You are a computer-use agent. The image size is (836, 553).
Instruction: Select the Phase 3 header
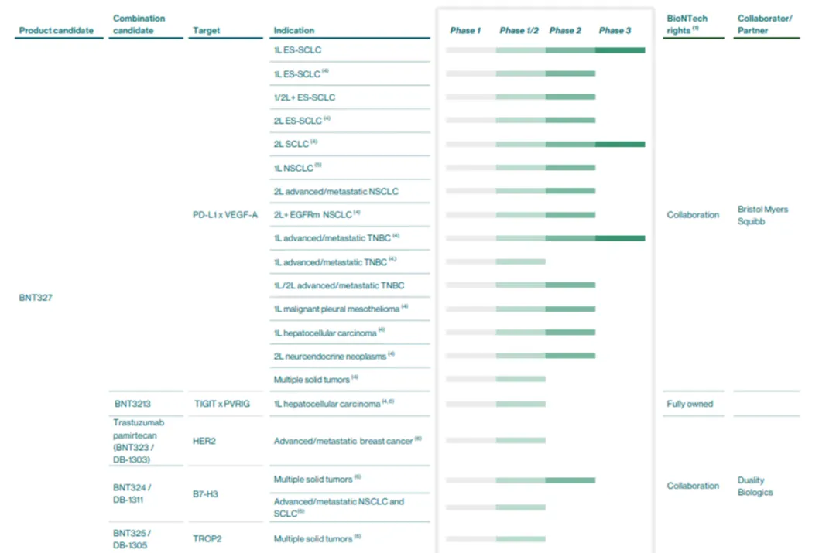(x=615, y=31)
